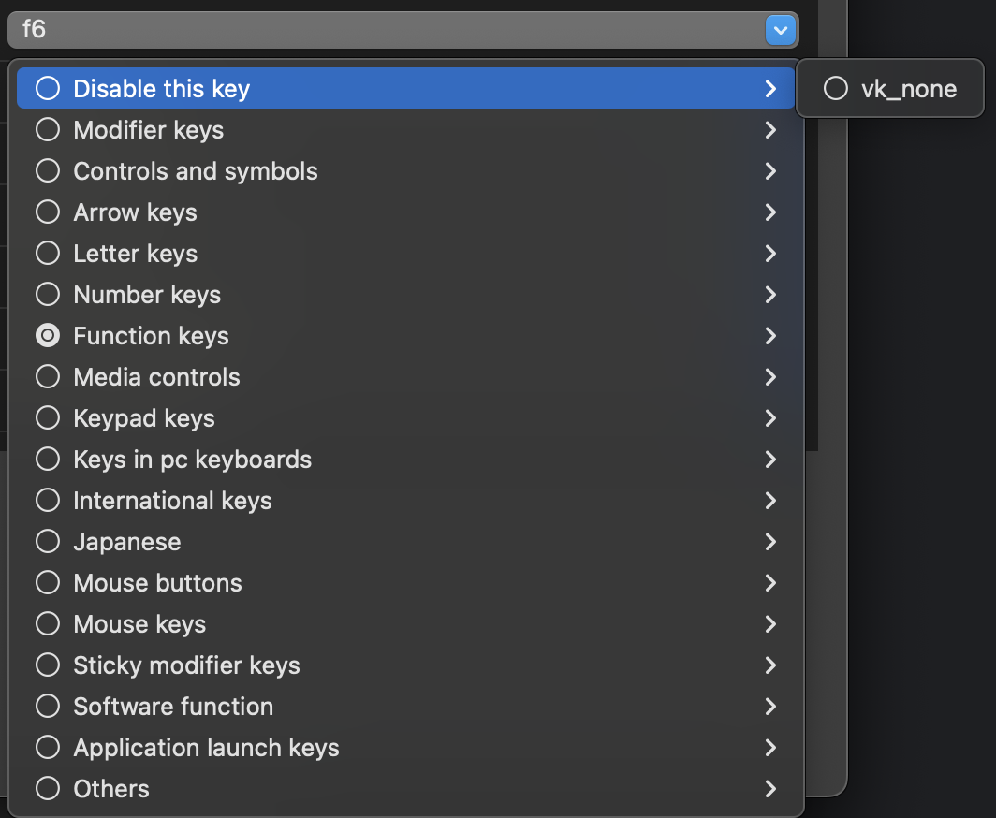The width and height of the screenshot is (996, 818).
Task: Expand the Number keys submenu chevron
Action: [770, 295]
